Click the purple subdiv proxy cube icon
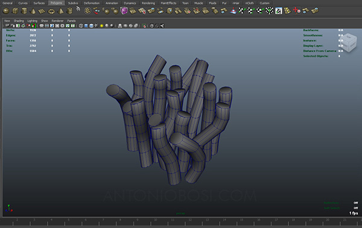Image resolution: width=362 pixels, height=228 pixels. click(124, 11)
